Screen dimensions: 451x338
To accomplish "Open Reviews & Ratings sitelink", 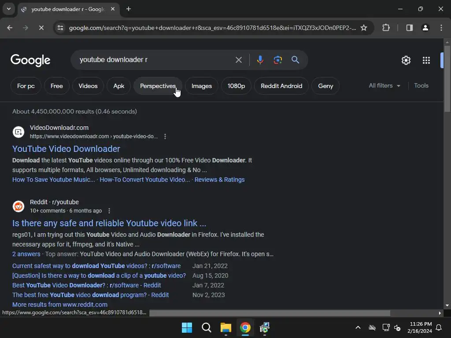I will (219, 180).
